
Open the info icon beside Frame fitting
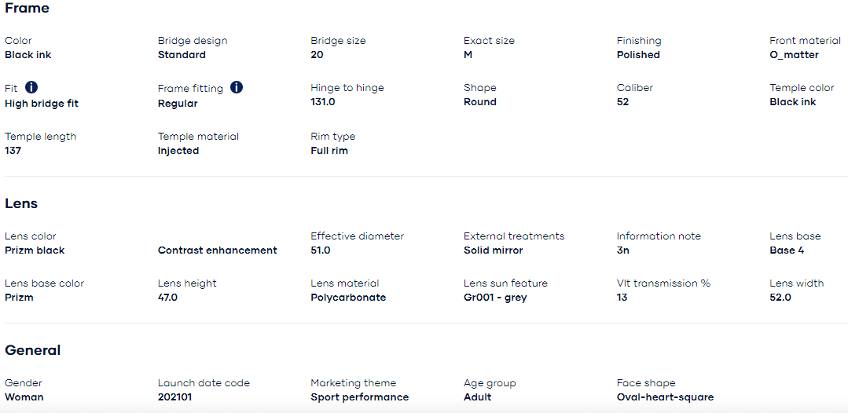pyautogui.click(x=237, y=87)
